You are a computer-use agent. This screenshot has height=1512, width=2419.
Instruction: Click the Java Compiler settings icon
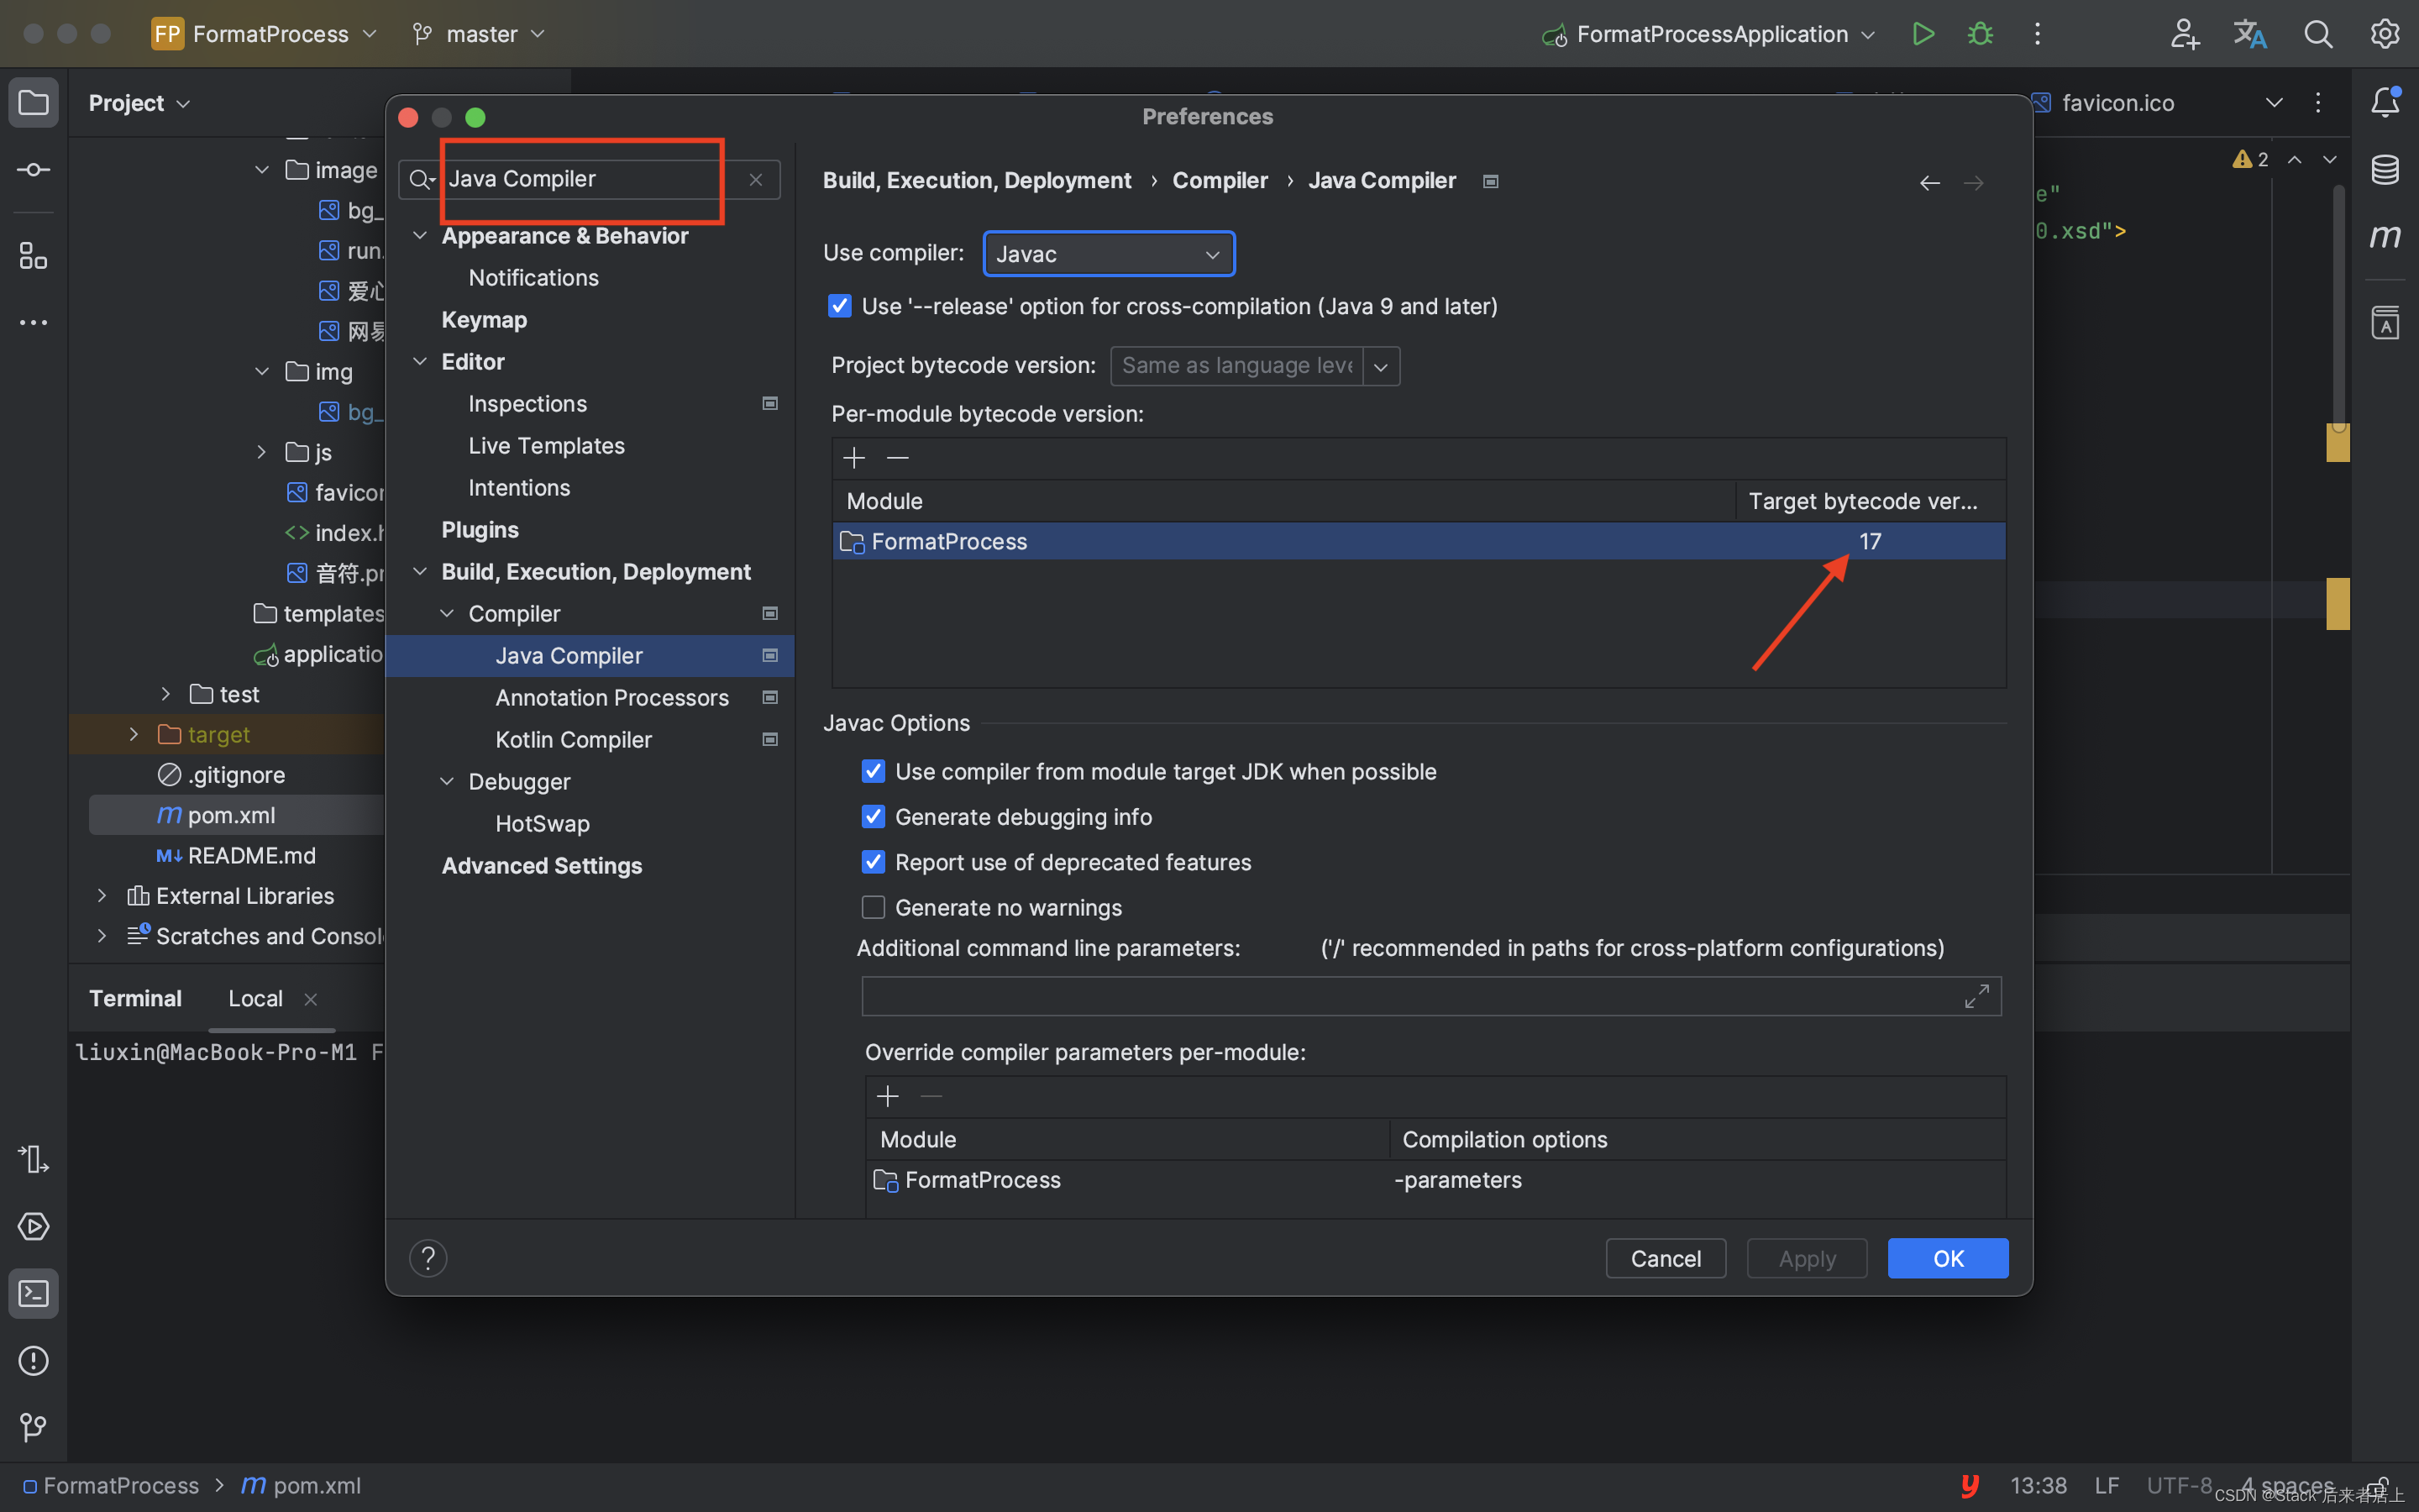769,655
